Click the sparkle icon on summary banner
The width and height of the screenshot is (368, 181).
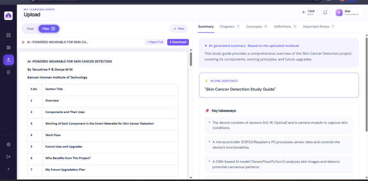click(206, 46)
